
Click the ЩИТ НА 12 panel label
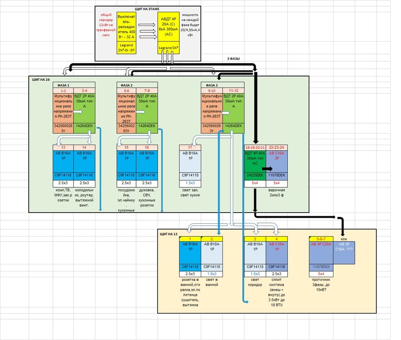tap(169, 234)
